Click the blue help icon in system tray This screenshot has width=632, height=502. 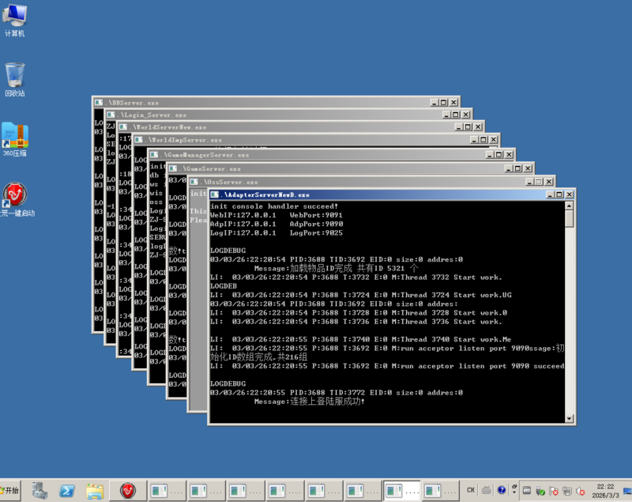[x=502, y=490]
